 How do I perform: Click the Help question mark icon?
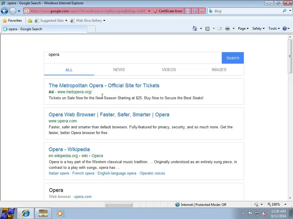click(285, 29)
